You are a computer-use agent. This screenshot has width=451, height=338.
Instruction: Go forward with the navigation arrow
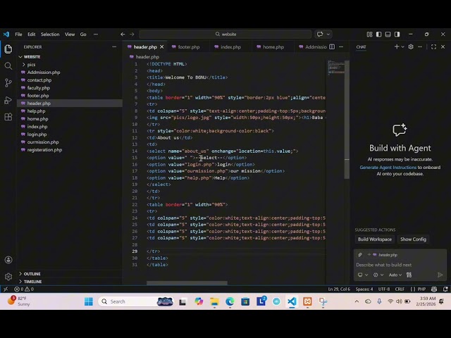click(x=132, y=35)
